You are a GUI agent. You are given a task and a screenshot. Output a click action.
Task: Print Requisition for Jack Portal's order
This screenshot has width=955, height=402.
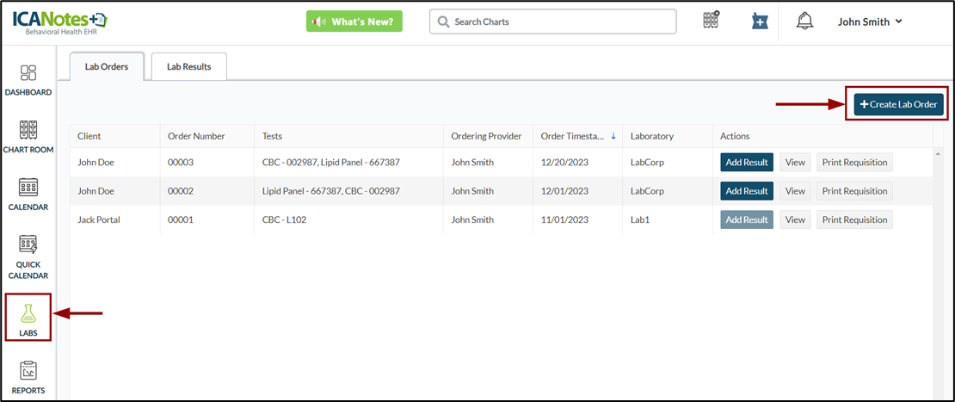(x=853, y=220)
